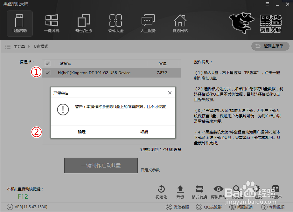Start the 升级 upgrade function

(180, 191)
